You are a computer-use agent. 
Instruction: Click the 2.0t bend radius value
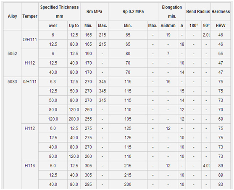pyautogui.click(x=206, y=35)
